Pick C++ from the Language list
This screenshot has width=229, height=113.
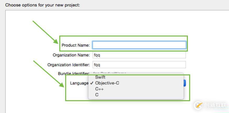click(x=99, y=89)
